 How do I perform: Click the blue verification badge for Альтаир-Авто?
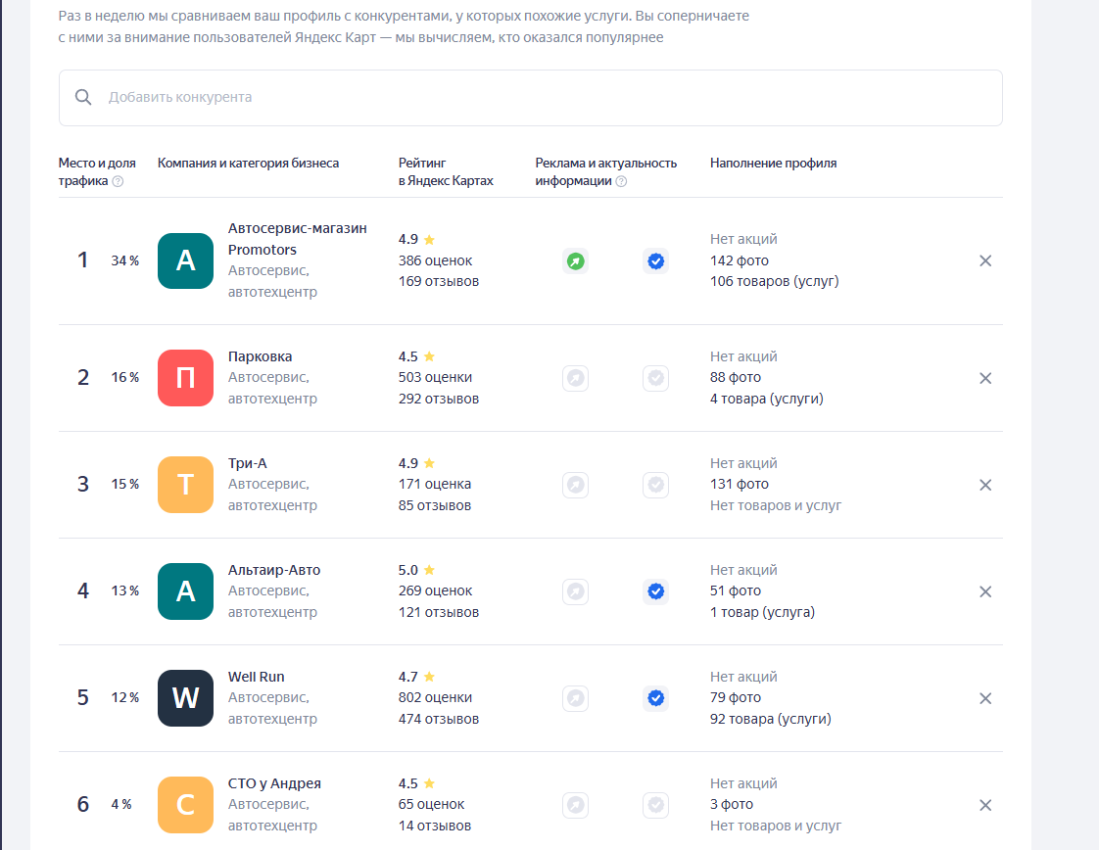656,591
